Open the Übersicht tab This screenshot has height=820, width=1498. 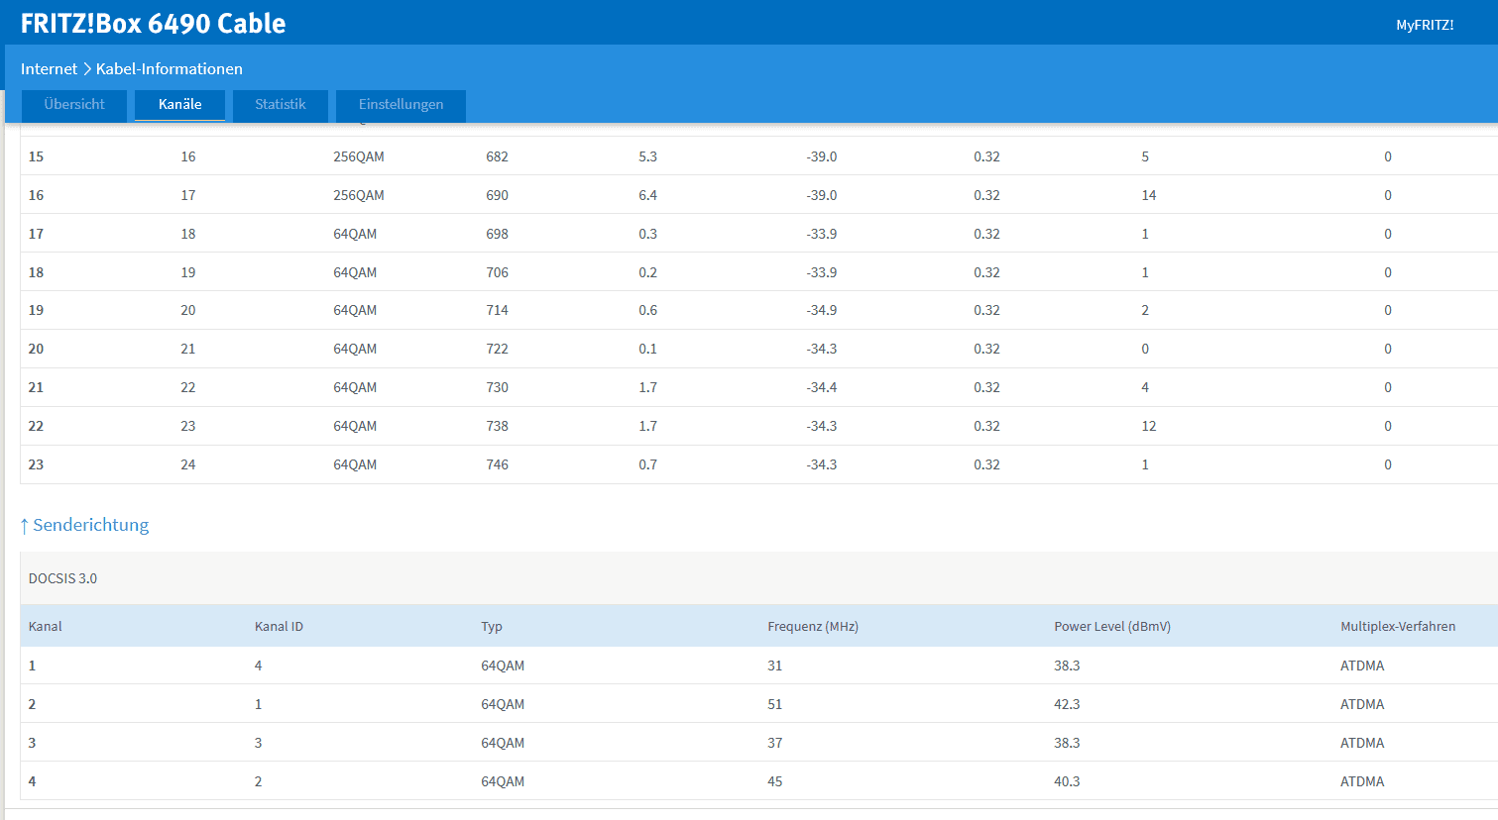(74, 105)
